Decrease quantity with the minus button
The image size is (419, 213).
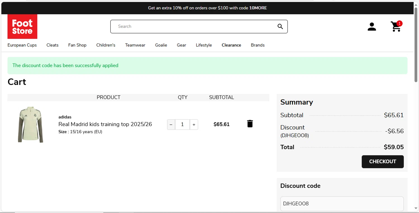tap(171, 125)
